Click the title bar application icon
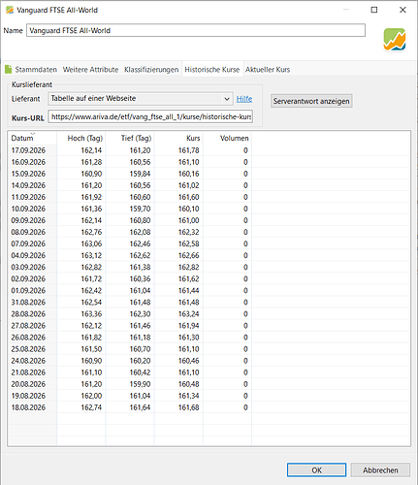This screenshot has height=485, width=418. point(10,10)
